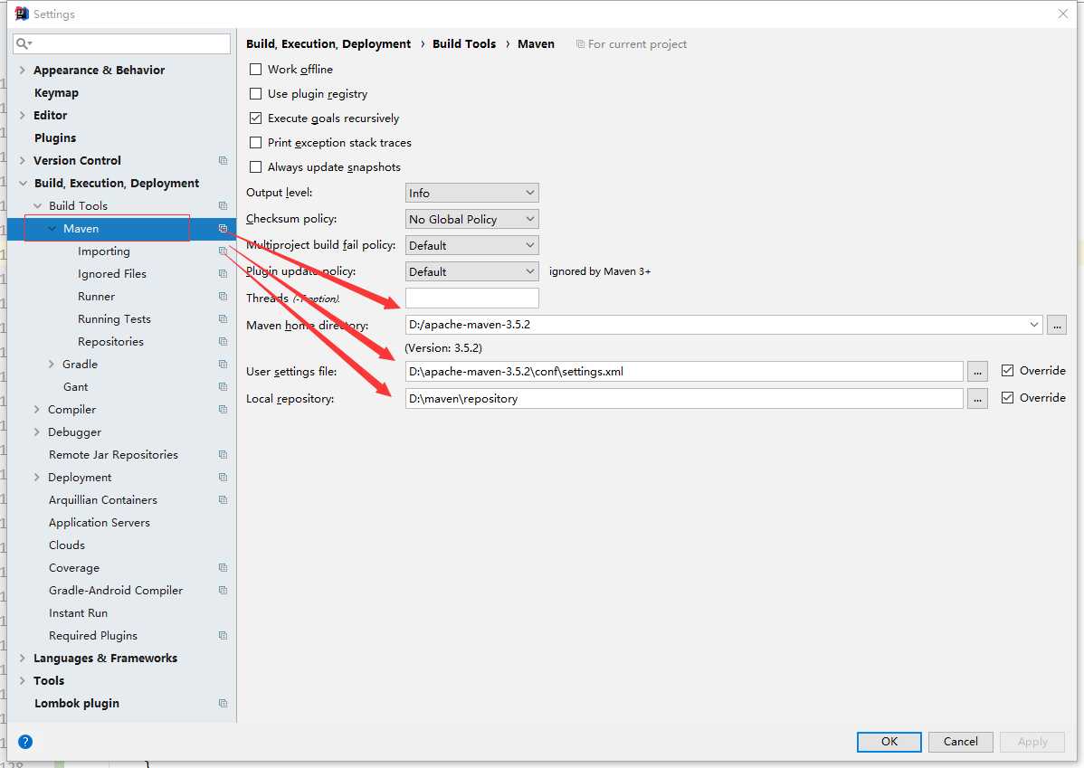Expand the Debugger tree node
This screenshot has height=768, width=1084.
point(36,432)
